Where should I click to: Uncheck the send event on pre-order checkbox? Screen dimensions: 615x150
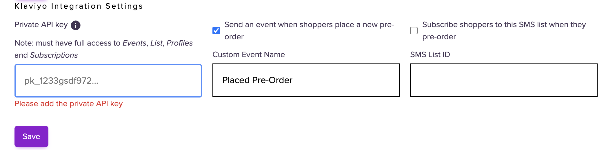pos(216,31)
